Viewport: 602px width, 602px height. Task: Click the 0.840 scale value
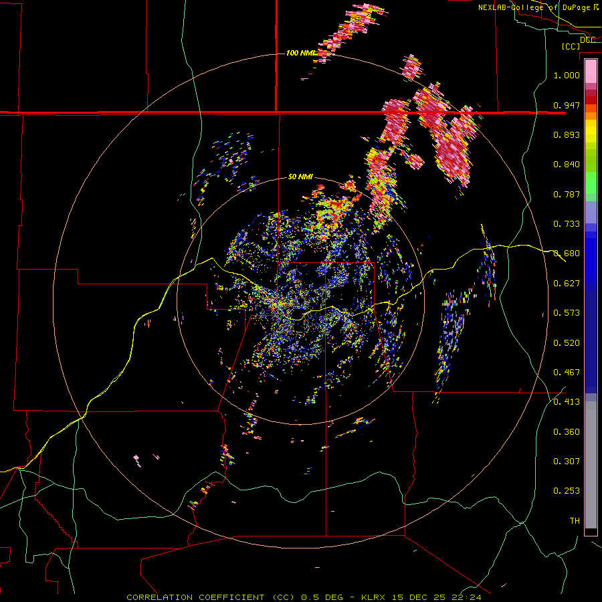click(x=567, y=165)
